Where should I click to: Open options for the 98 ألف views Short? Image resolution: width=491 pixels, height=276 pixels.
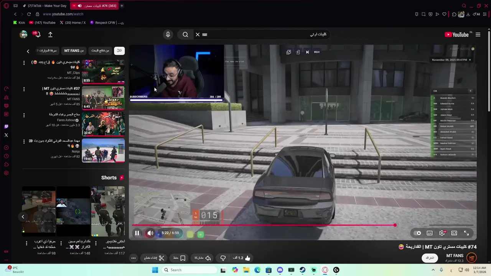26,243
